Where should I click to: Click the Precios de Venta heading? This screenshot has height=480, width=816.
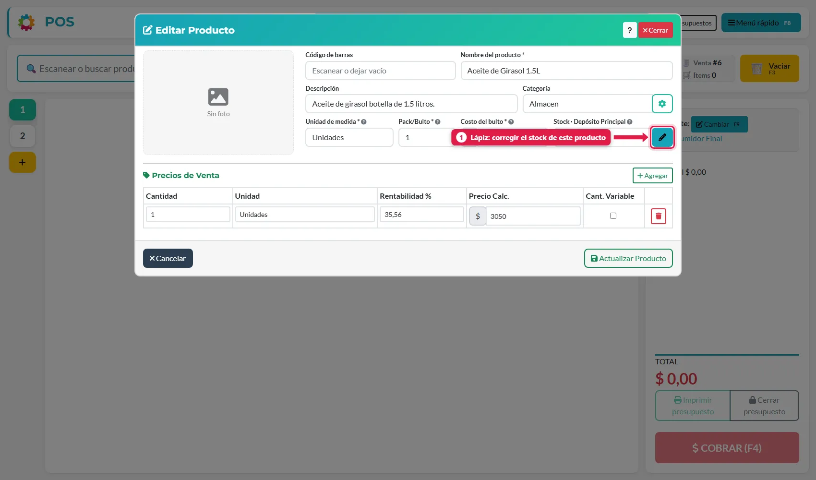tap(181, 175)
